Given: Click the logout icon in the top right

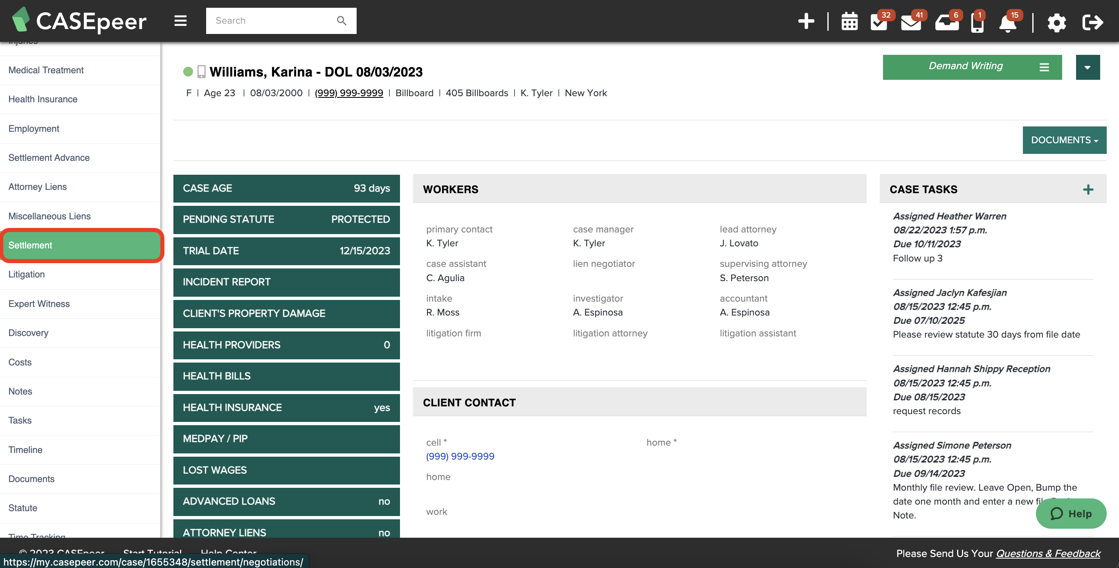Looking at the screenshot, I should (x=1092, y=23).
